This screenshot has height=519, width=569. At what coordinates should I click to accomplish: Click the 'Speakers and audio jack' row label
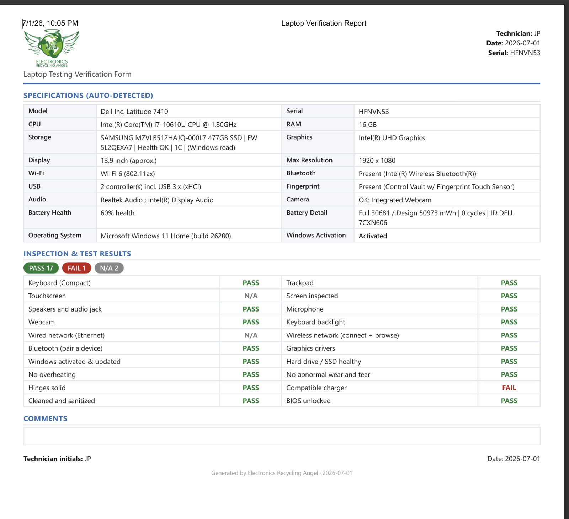click(65, 309)
